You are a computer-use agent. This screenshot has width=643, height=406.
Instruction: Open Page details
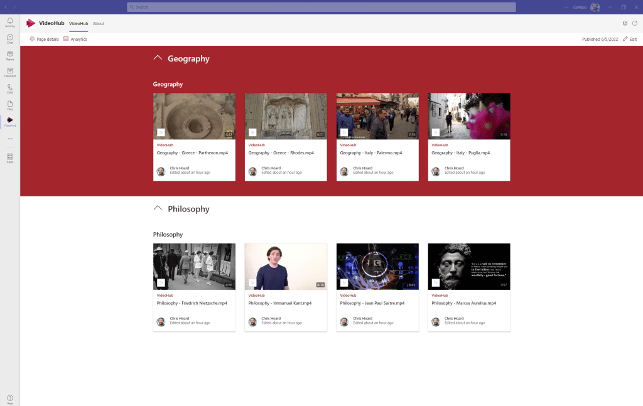coord(45,39)
